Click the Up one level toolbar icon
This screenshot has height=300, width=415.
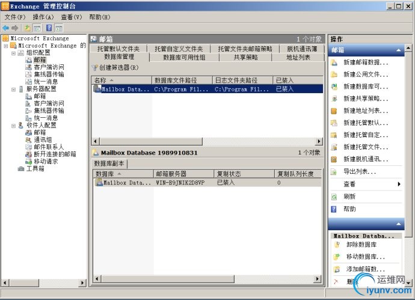click(27, 28)
